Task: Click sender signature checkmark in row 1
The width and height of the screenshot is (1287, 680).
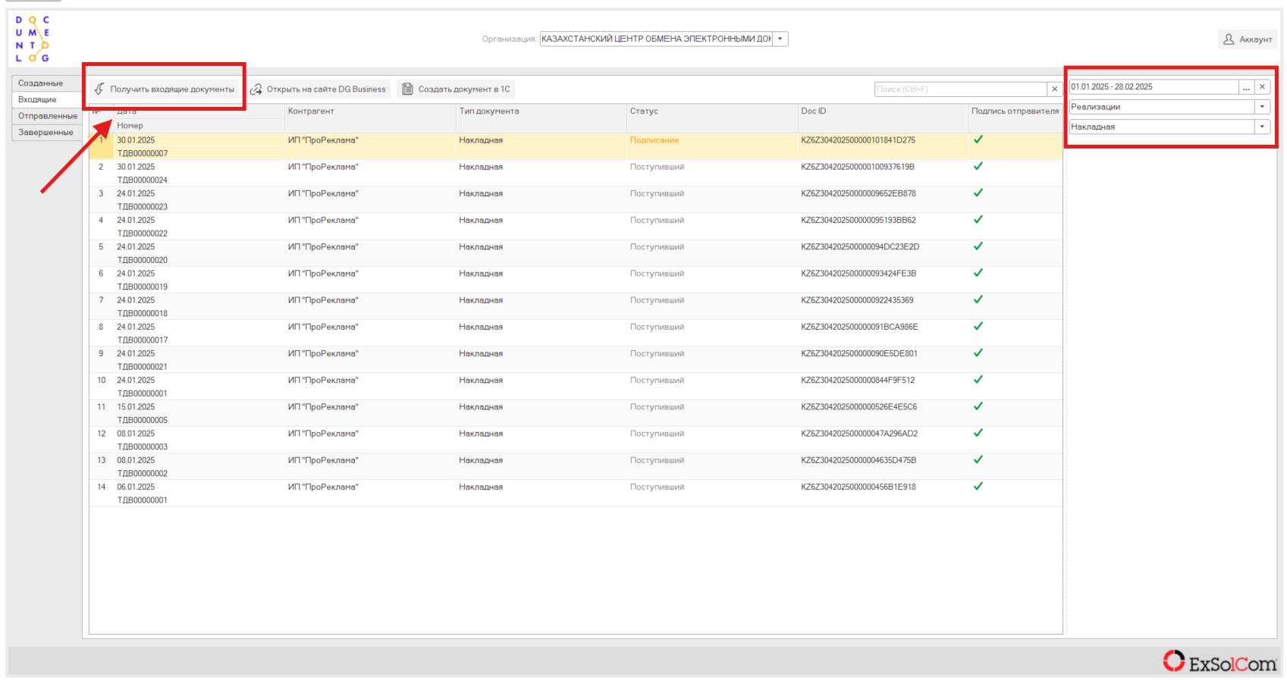Action: pos(978,139)
